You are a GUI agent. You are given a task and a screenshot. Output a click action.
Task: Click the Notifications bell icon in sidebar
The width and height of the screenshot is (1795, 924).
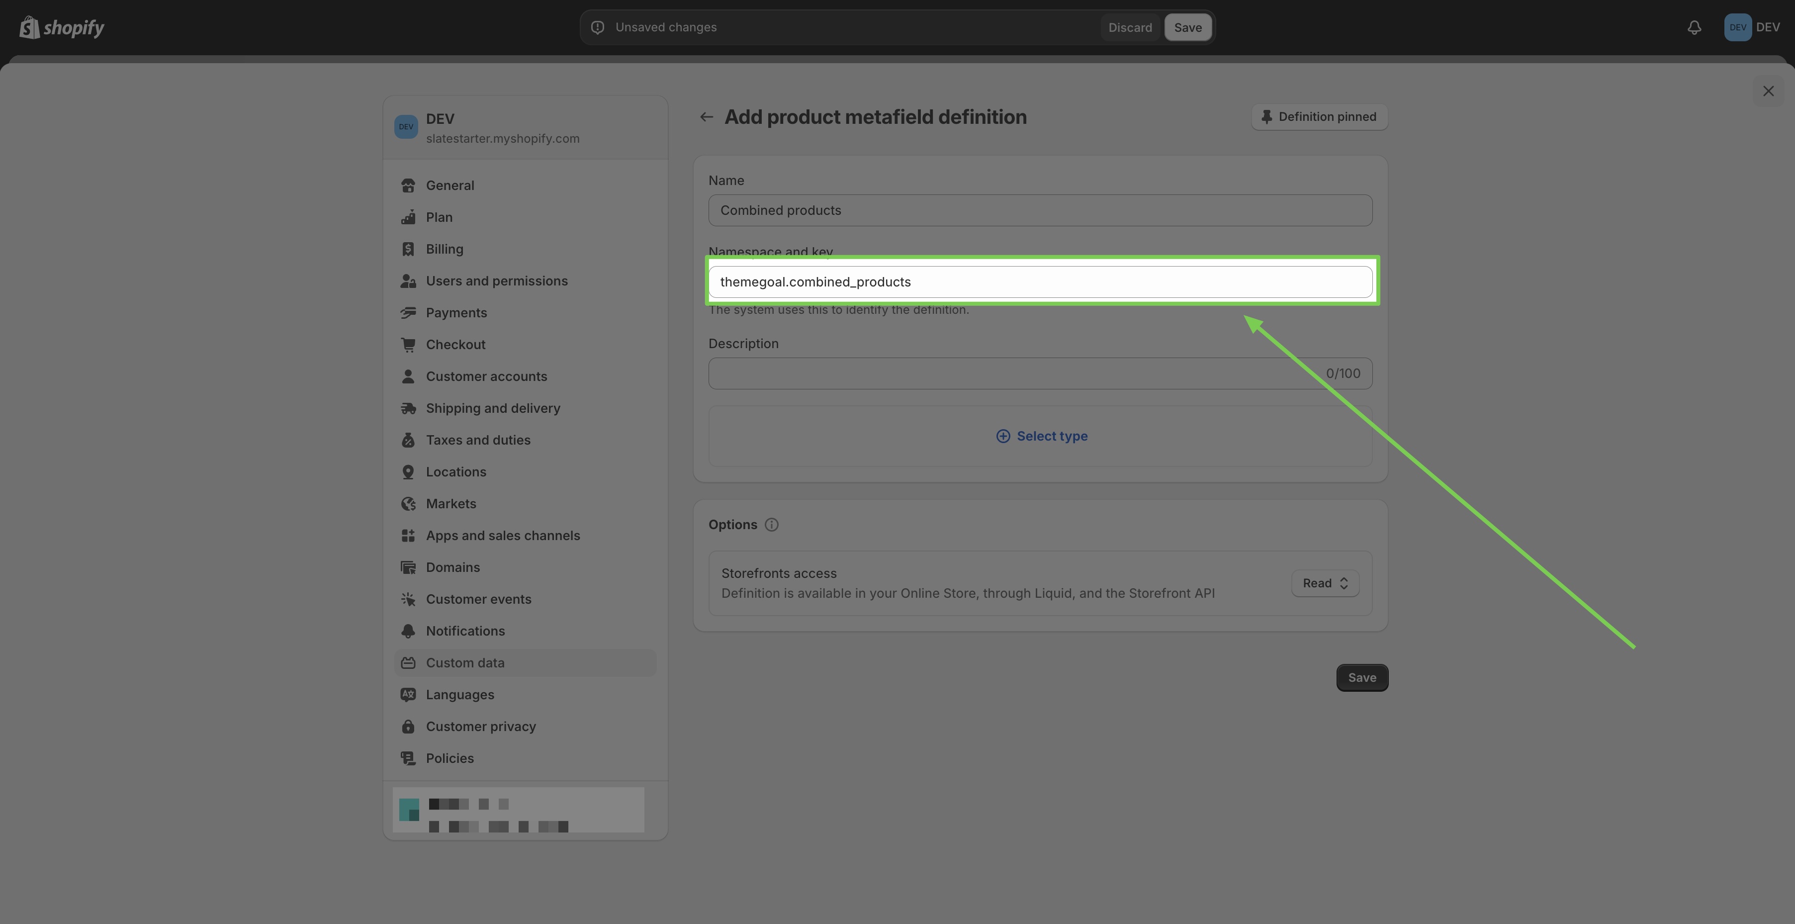[408, 631]
